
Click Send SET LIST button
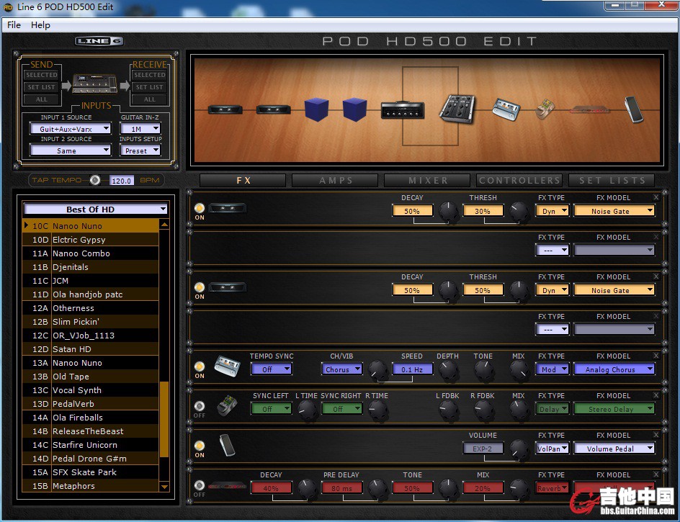41,87
